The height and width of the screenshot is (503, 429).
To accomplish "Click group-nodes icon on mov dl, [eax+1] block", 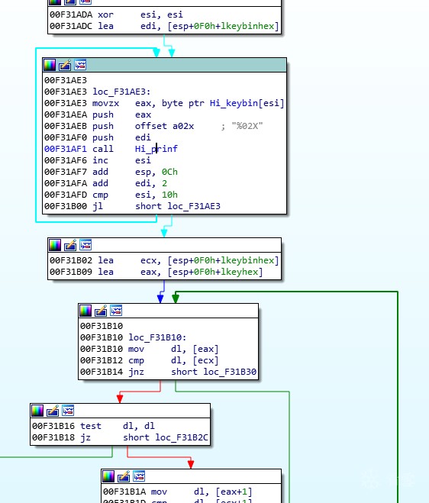I will 139,476.
